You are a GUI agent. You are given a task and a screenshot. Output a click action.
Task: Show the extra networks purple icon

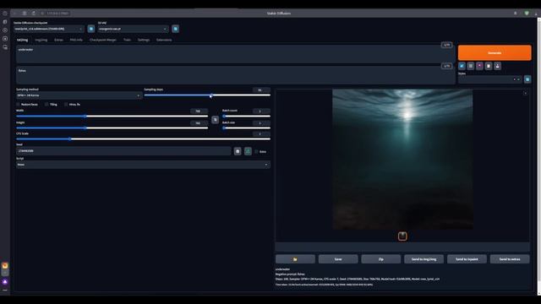tap(479, 66)
